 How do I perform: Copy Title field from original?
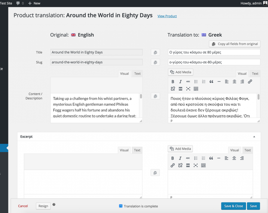click(155, 52)
